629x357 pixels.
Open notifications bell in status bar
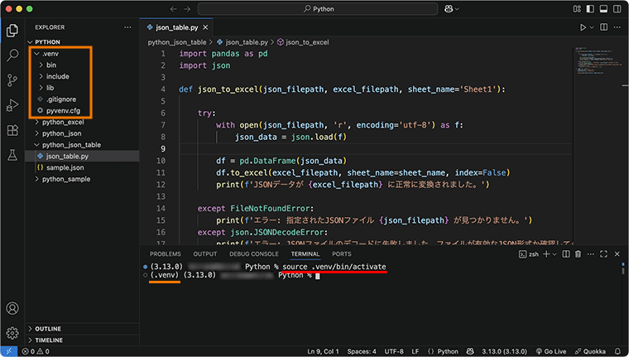617,351
